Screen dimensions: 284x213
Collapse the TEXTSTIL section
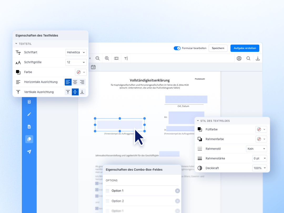[x=16, y=44]
